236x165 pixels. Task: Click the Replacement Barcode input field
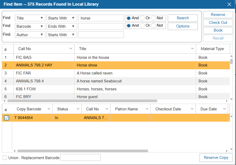point(80,157)
